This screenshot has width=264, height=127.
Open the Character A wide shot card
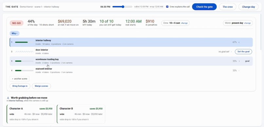(x=31, y=114)
